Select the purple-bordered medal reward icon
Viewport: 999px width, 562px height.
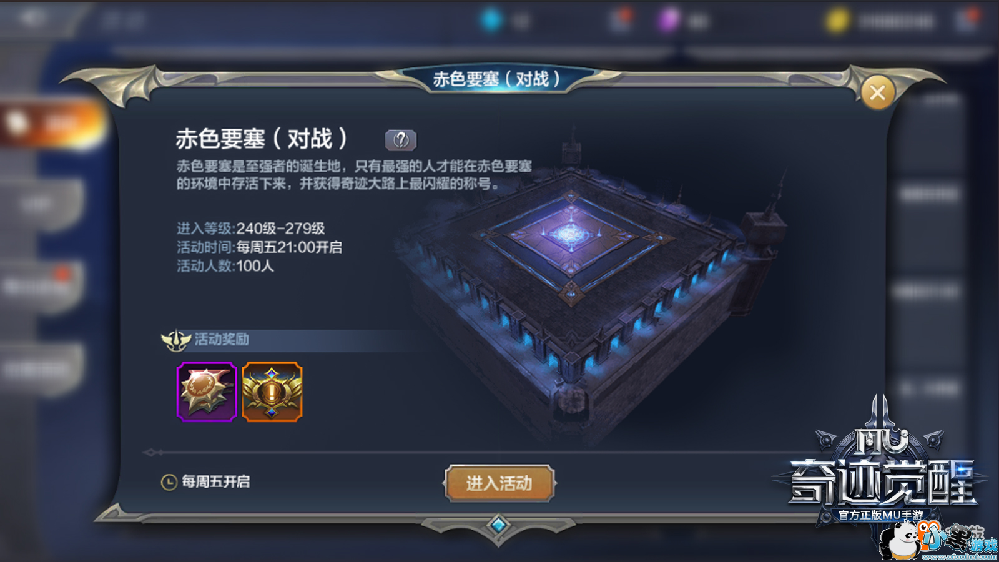point(207,392)
